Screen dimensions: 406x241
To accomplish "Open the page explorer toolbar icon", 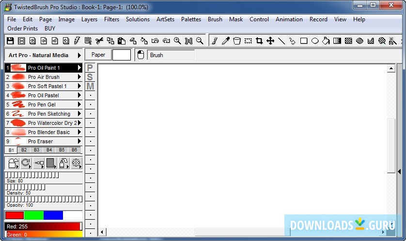I will [21, 41].
